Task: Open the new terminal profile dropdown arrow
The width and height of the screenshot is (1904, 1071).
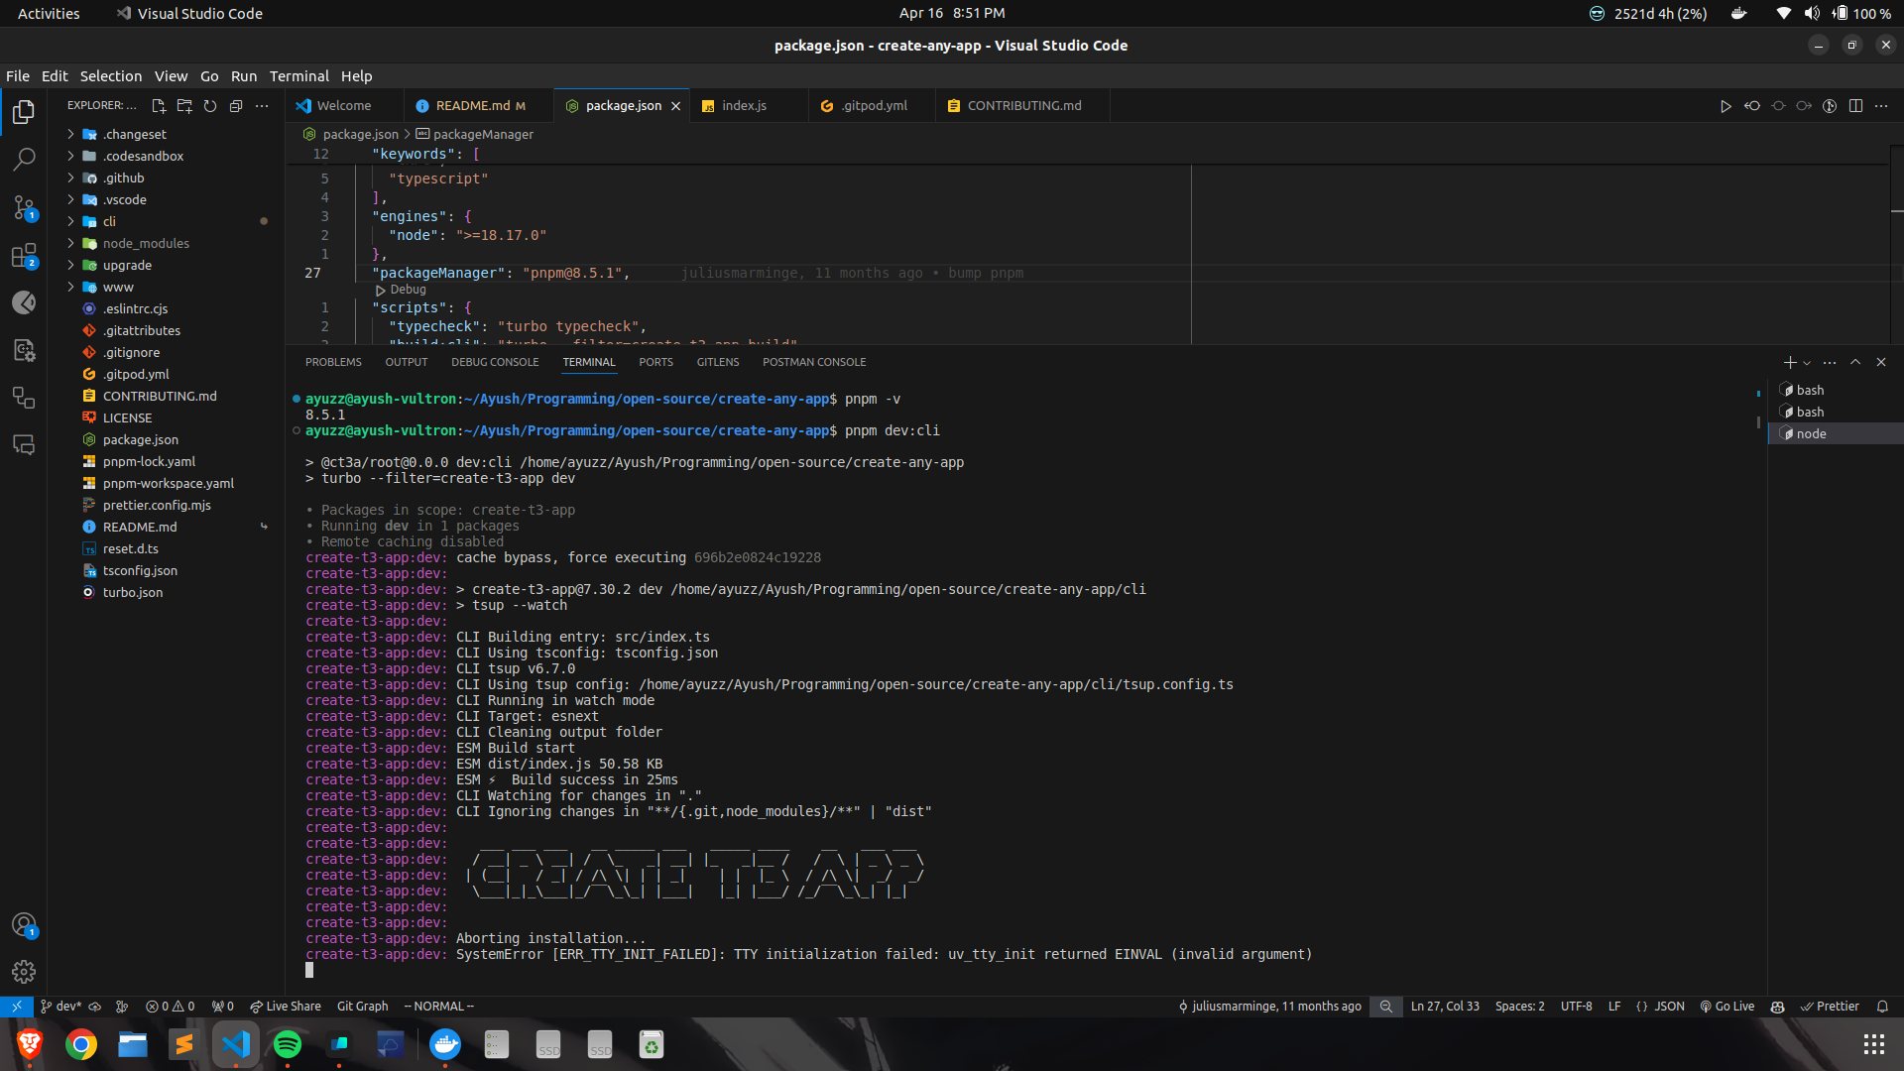Action: coord(1807,363)
